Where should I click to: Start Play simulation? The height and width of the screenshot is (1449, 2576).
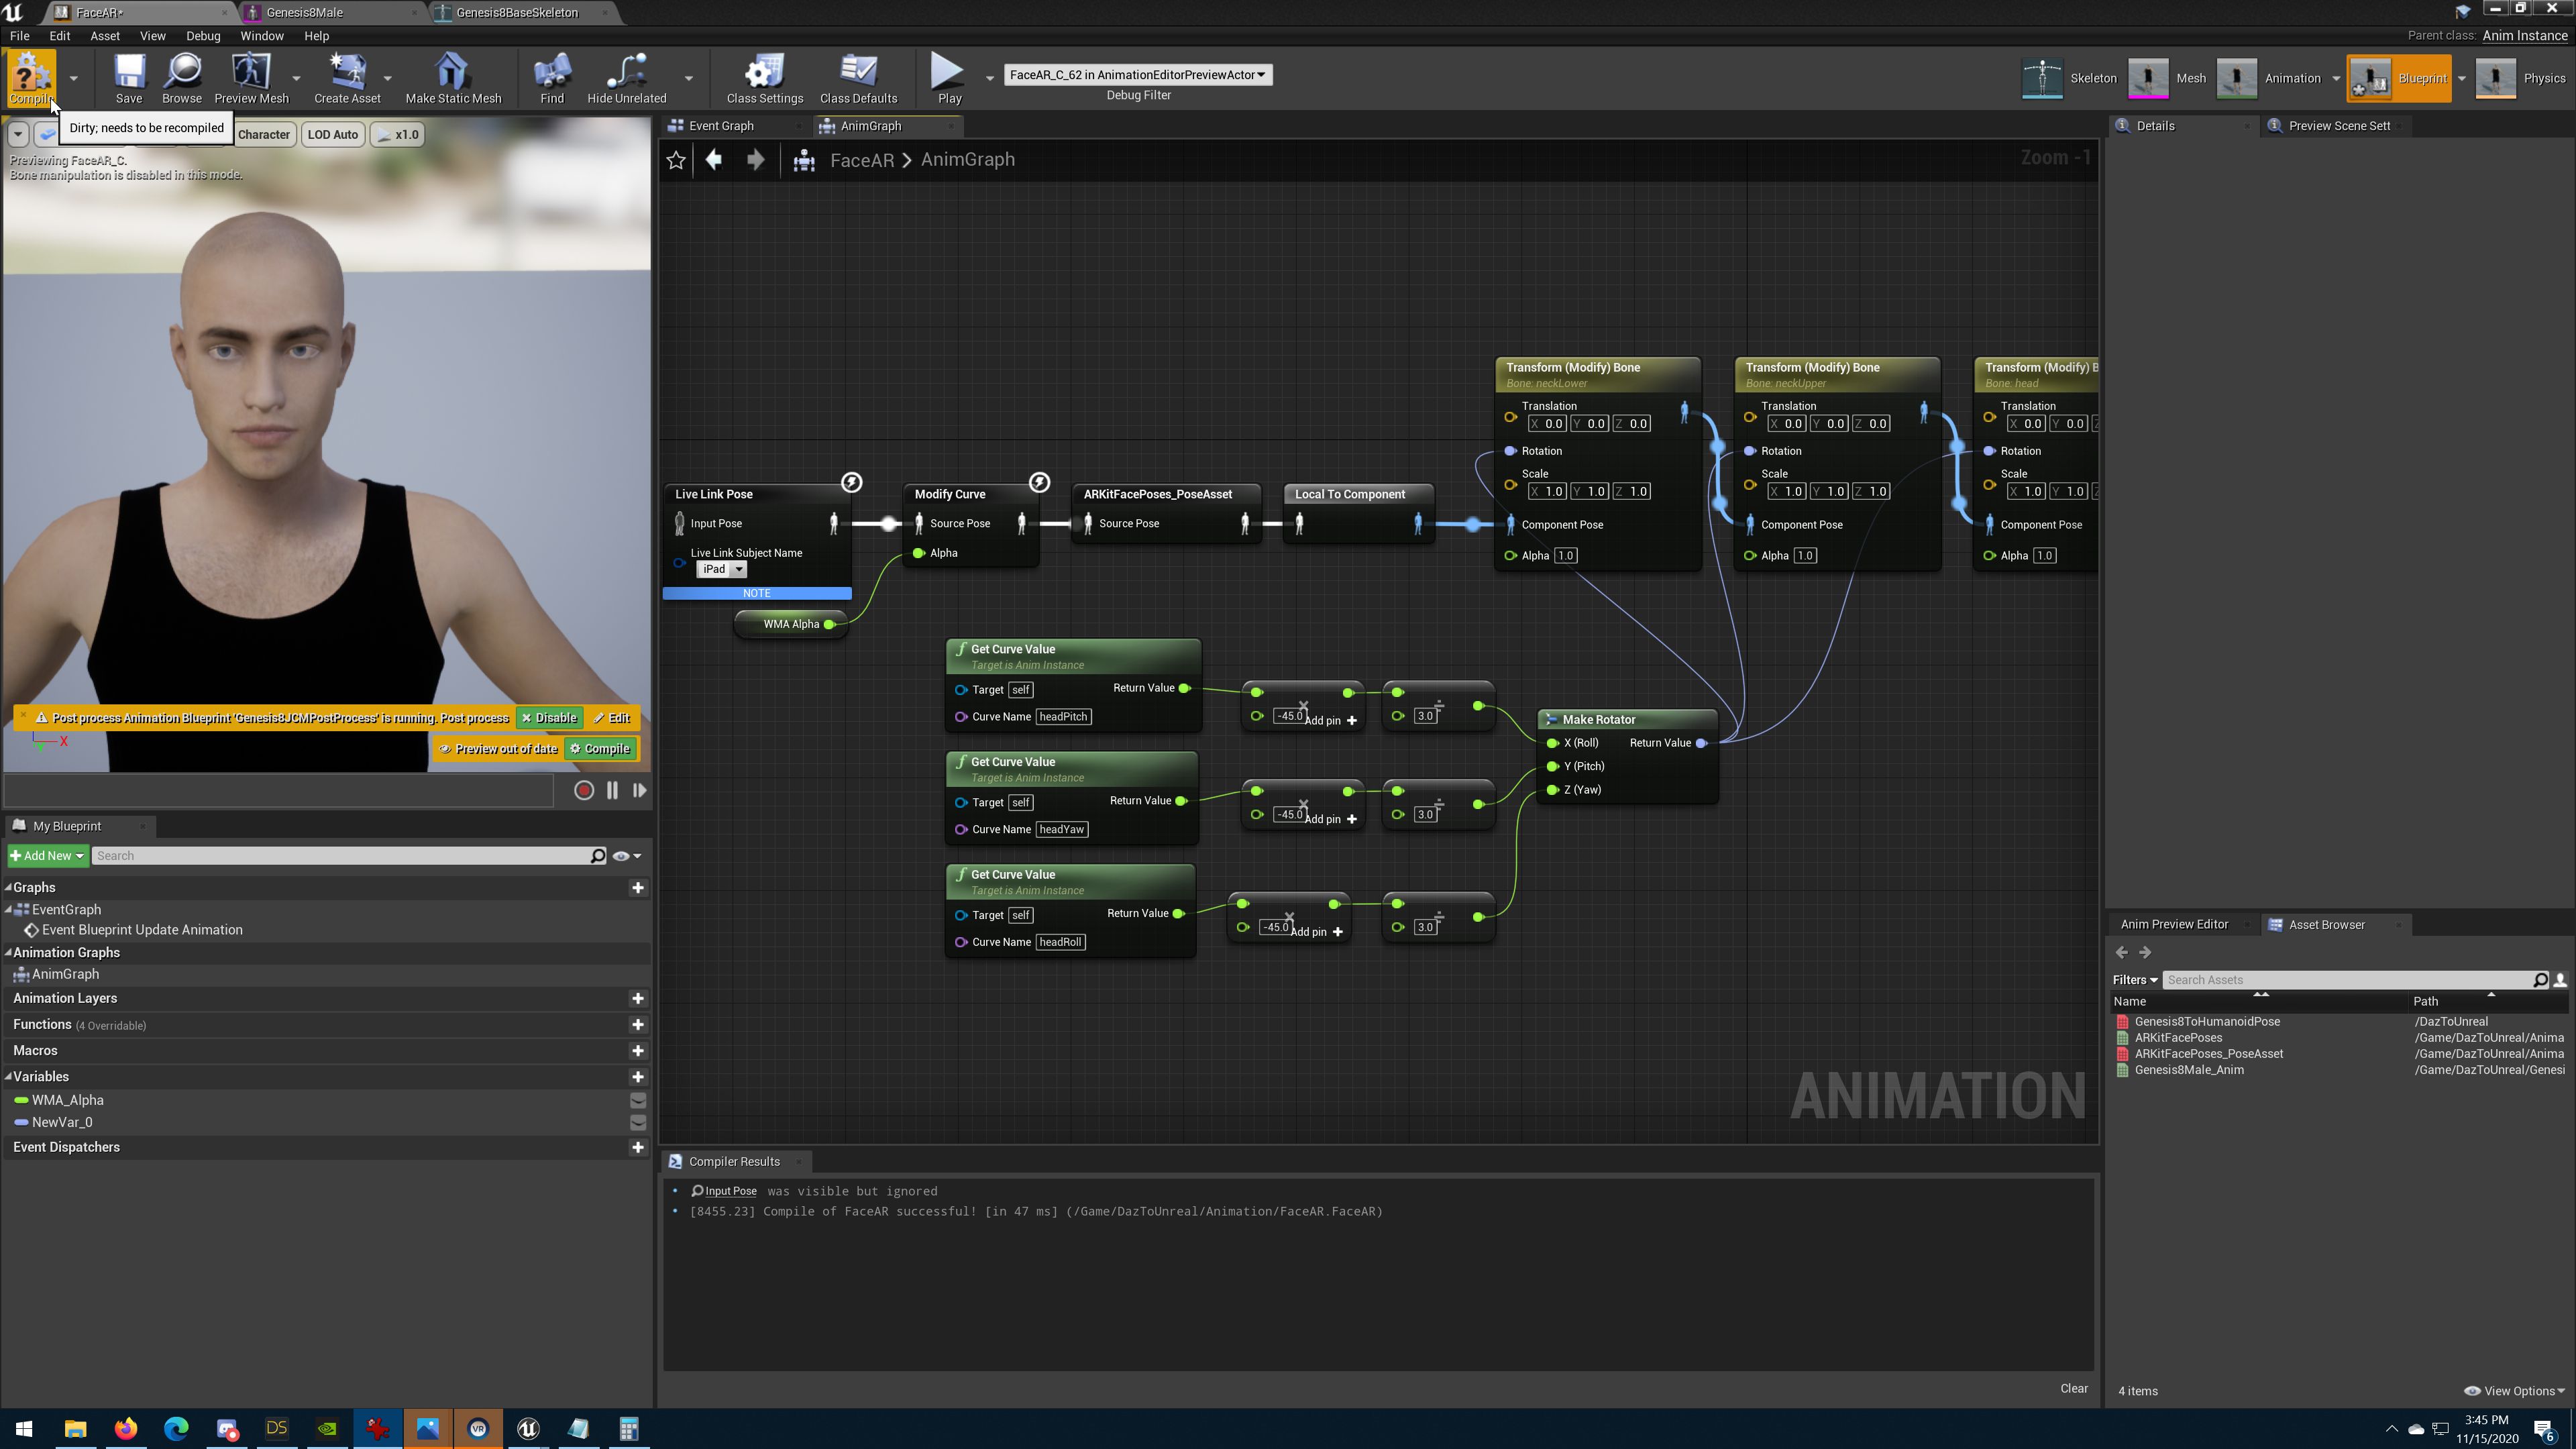tap(949, 78)
